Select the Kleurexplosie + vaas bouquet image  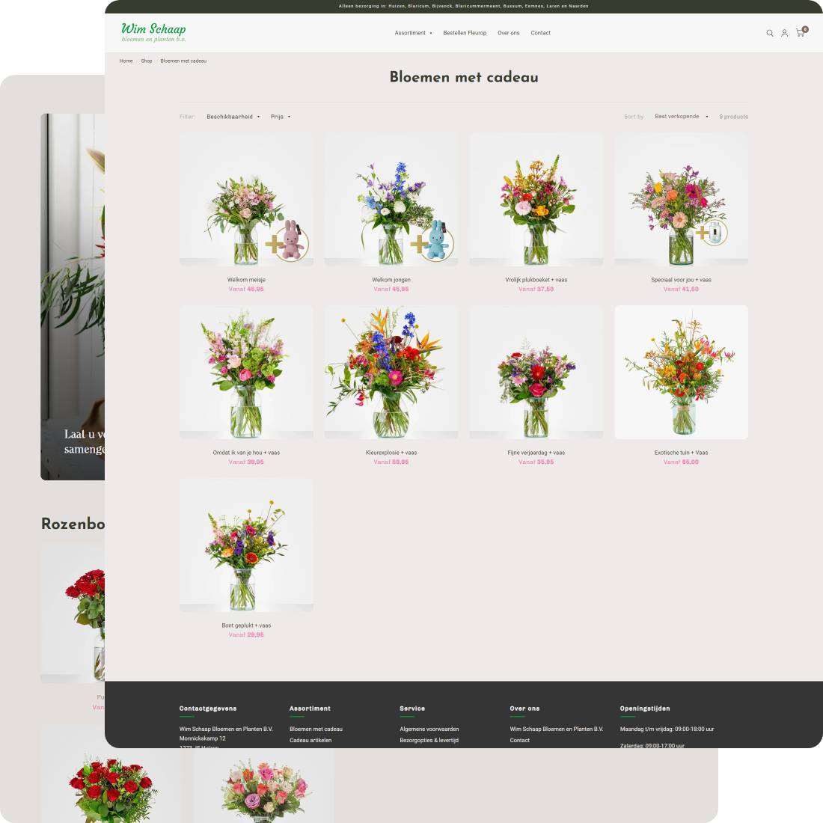(x=391, y=372)
